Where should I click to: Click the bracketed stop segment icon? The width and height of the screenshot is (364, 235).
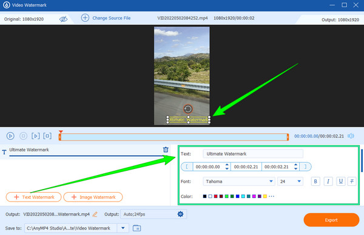pyautogui.click(x=47, y=136)
